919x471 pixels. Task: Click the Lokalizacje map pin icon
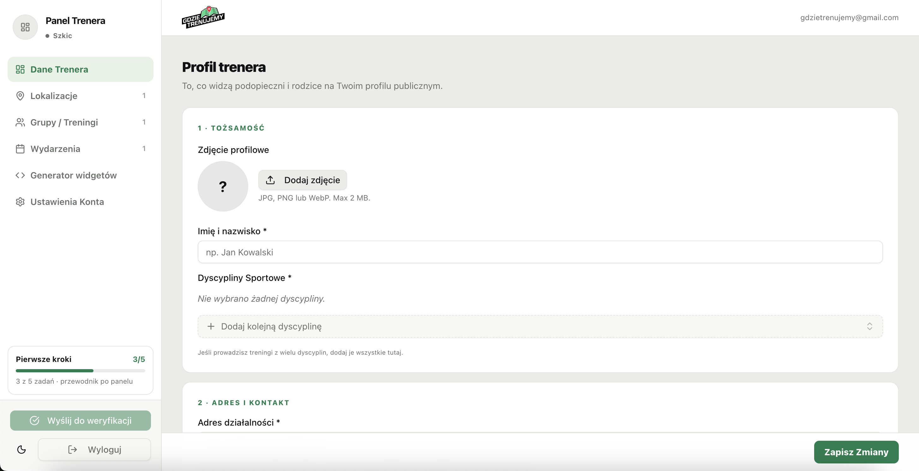click(x=20, y=96)
